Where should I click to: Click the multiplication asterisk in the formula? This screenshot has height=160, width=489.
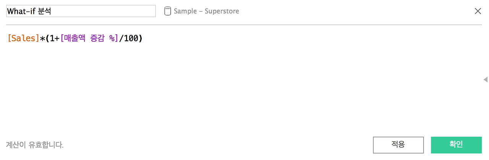click(x=42, y=39)
